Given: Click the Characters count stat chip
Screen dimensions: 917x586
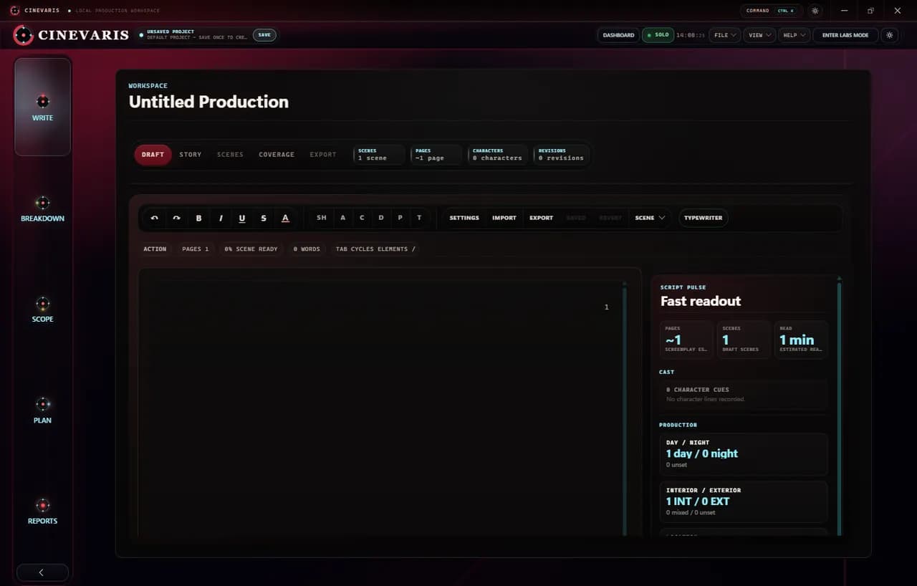Looking at the screenshot, I should coord(498,155).
